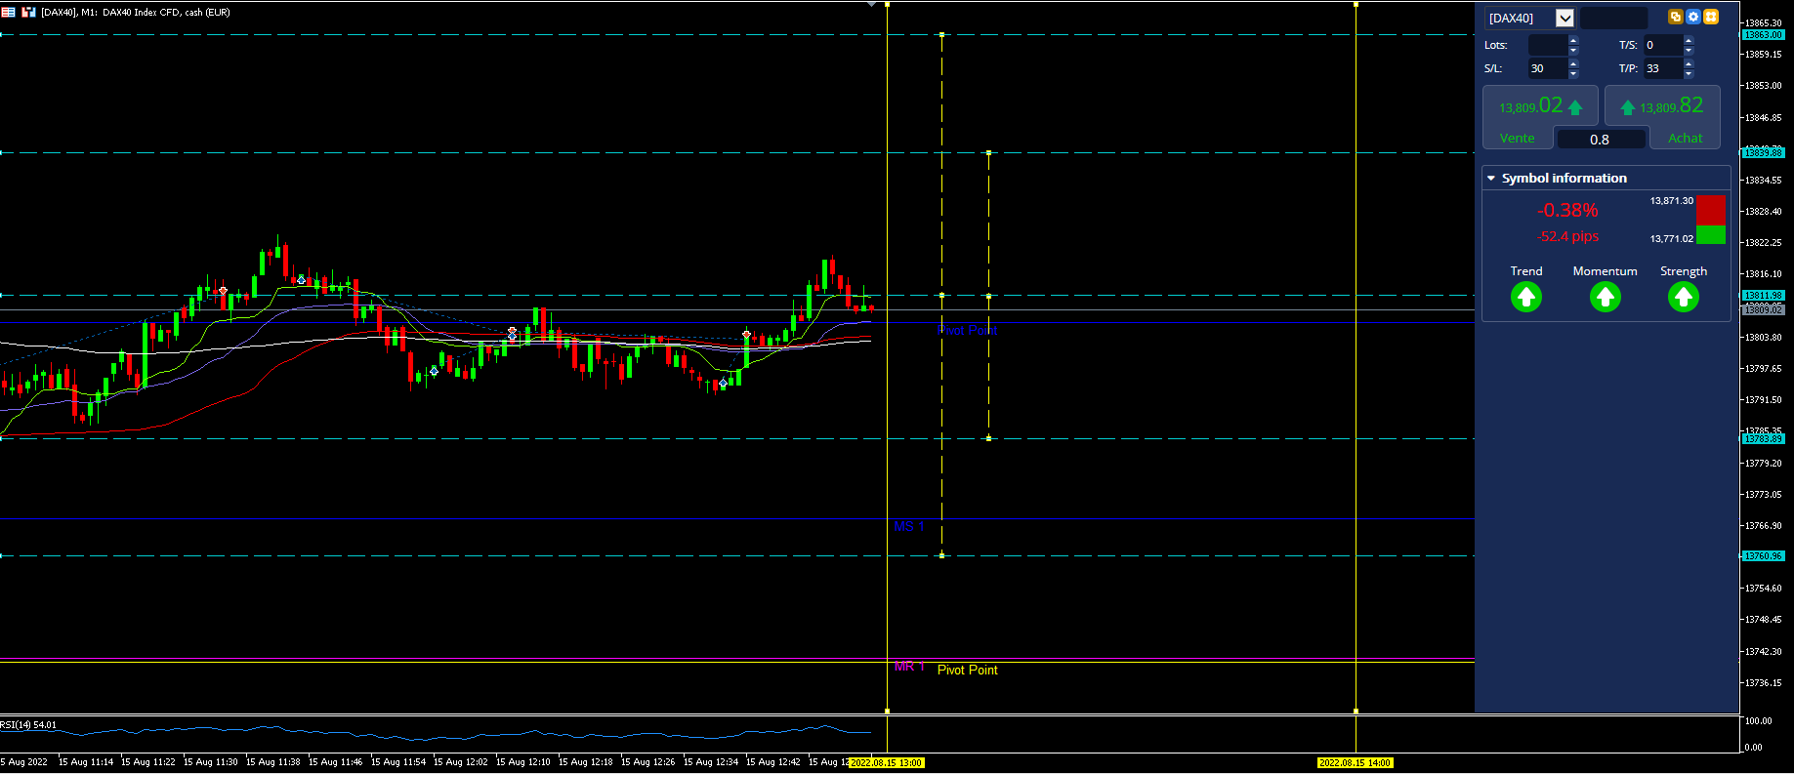Viewport: 1794px width, 774px height.
Task: Click the Achat buy button
Action: (1663, 117)
